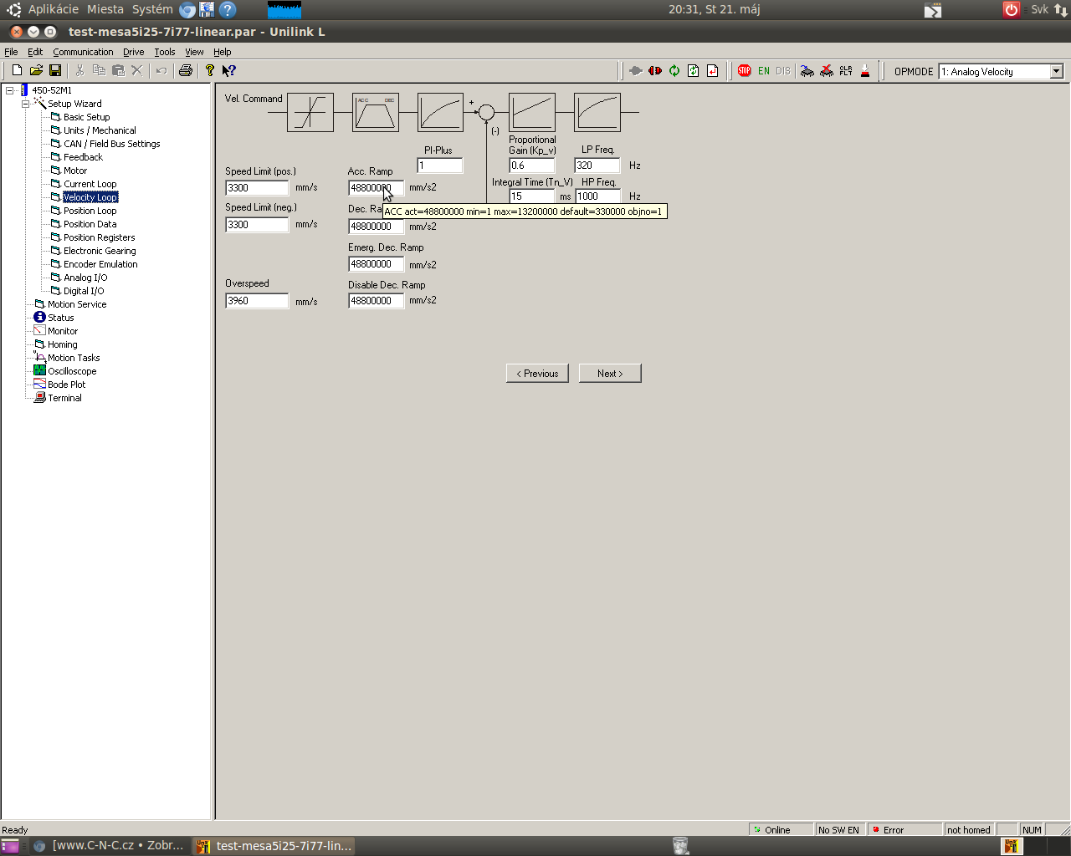The height and width of the screenshot is (856, 1071).
Task: Click the CLR FLT clear fault icon
Action: [x=846, y=71]
